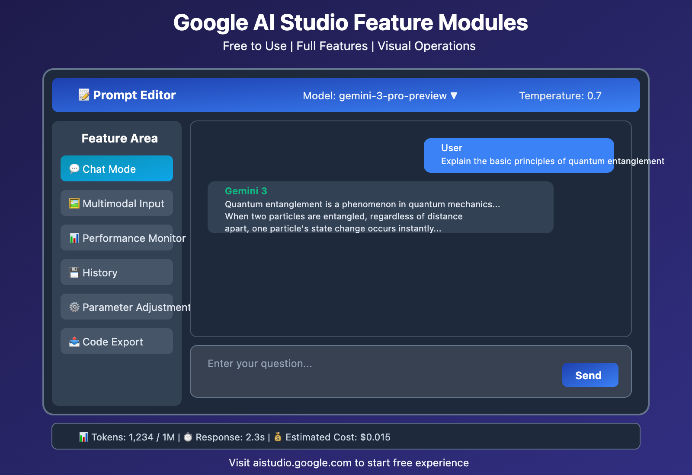Viewport: 692px width, 475px height.
Task: Open the History feature panel
Action: [x=116, y=272]
